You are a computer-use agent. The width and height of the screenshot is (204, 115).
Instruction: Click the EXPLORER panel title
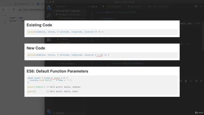pyautogui.click(x=60, y=6)
